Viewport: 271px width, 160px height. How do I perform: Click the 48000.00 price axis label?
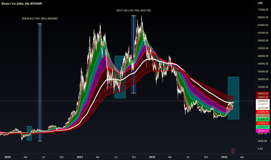(263, 56)
